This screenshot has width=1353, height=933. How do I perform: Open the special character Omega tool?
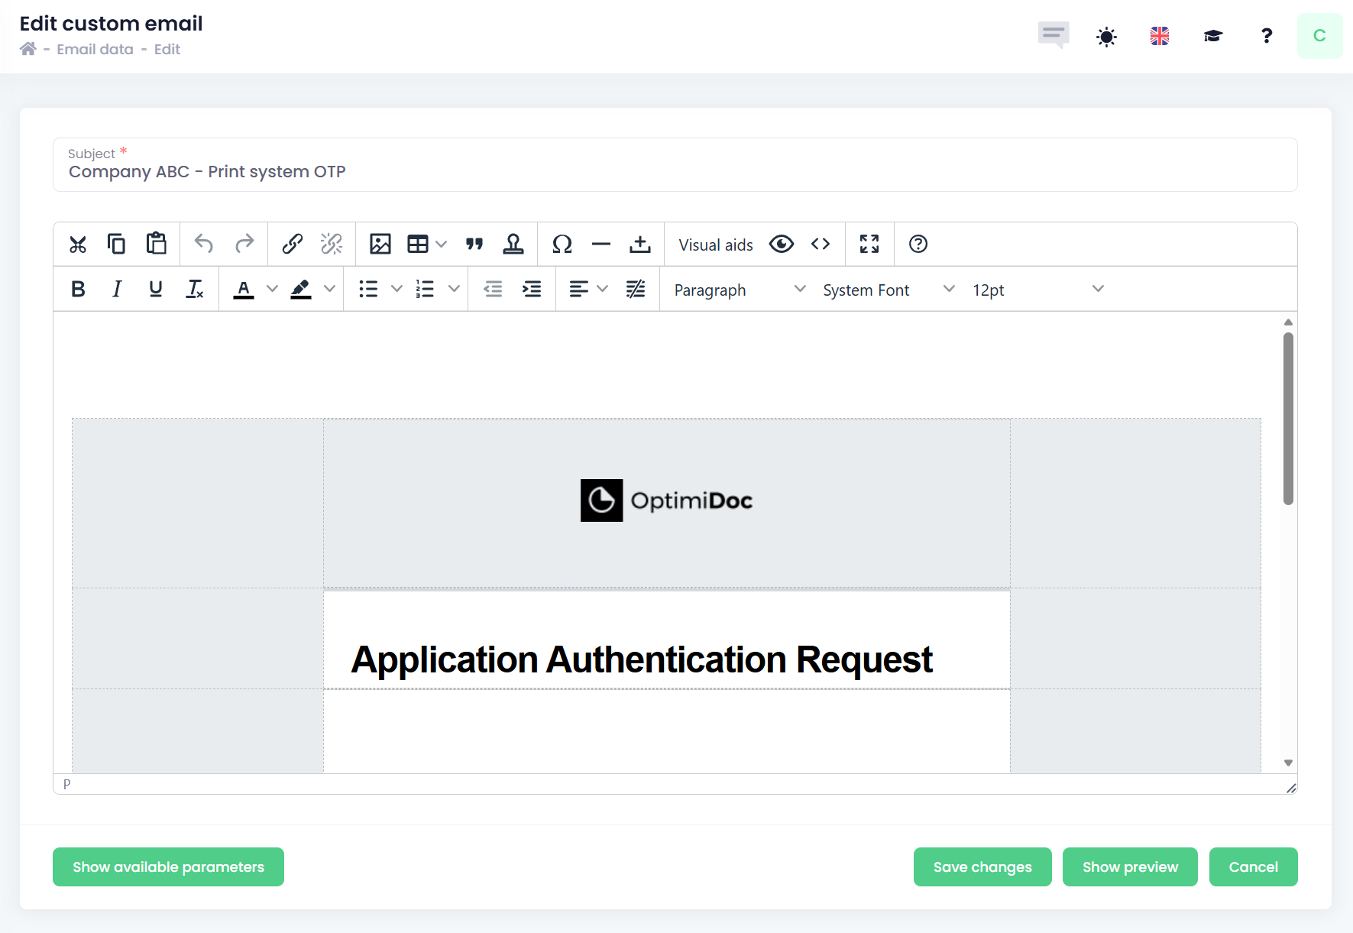click(x=562, y=245)
